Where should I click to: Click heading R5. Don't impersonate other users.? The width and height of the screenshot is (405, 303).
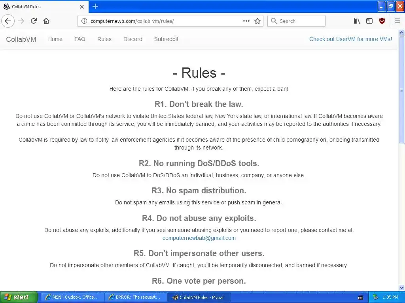199,253
